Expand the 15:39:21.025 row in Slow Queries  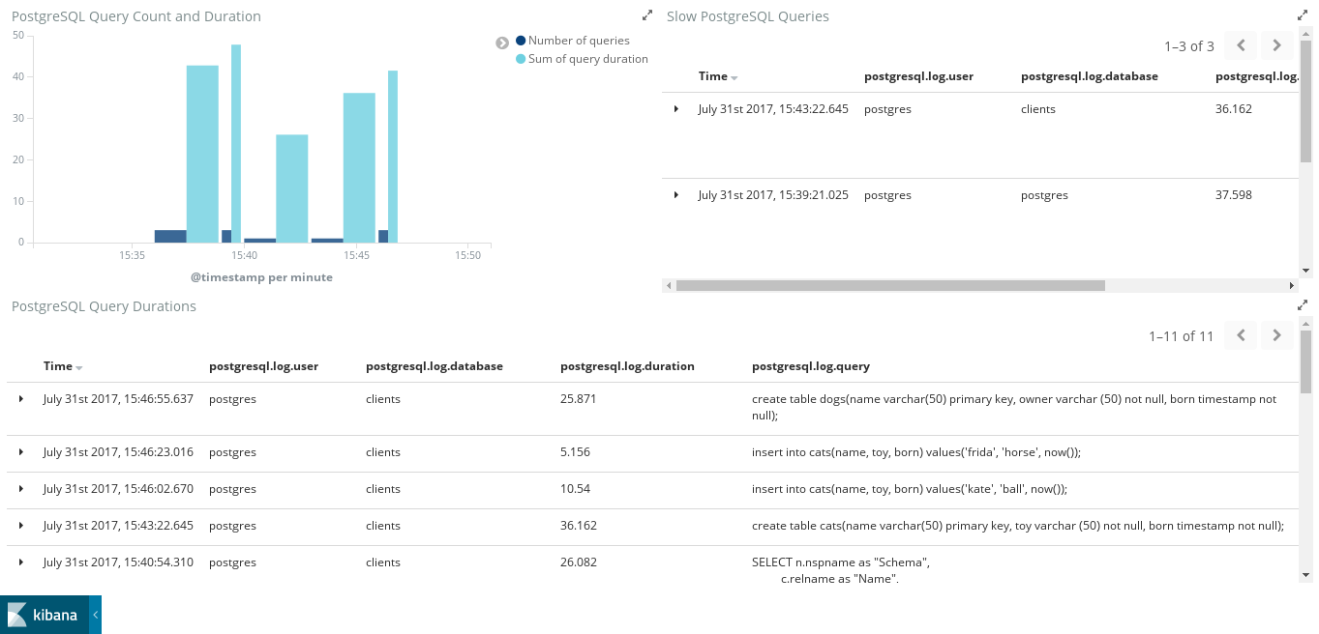tap(675, 194)
